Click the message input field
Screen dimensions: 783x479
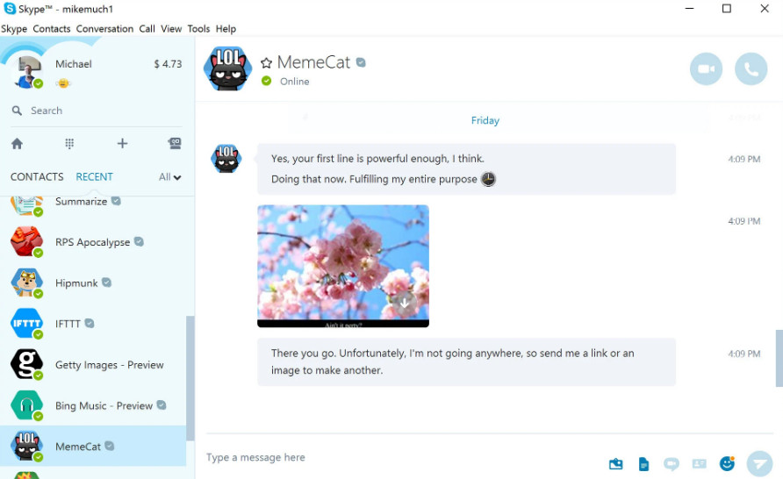click(x=399, y=458)
